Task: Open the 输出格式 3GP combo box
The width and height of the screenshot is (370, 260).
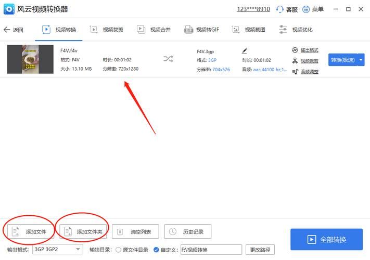Action: pyautogui.click(x=57, y=250)
